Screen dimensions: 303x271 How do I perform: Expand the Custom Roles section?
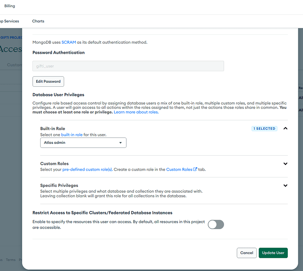285,164
